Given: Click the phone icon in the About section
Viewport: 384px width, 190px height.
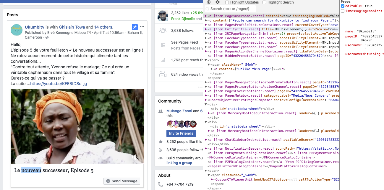Looking at the screenshot, I should [x=160, y=184].
